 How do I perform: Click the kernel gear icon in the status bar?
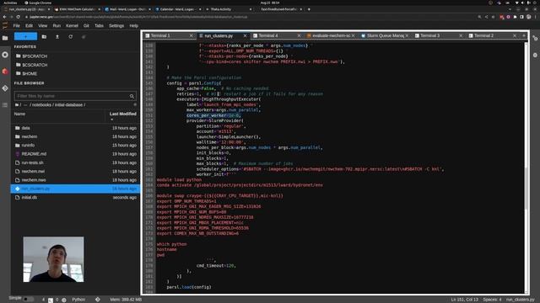(64, 300)
